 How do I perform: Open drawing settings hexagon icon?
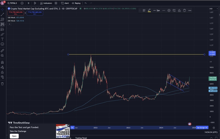[x=169, y=10]
